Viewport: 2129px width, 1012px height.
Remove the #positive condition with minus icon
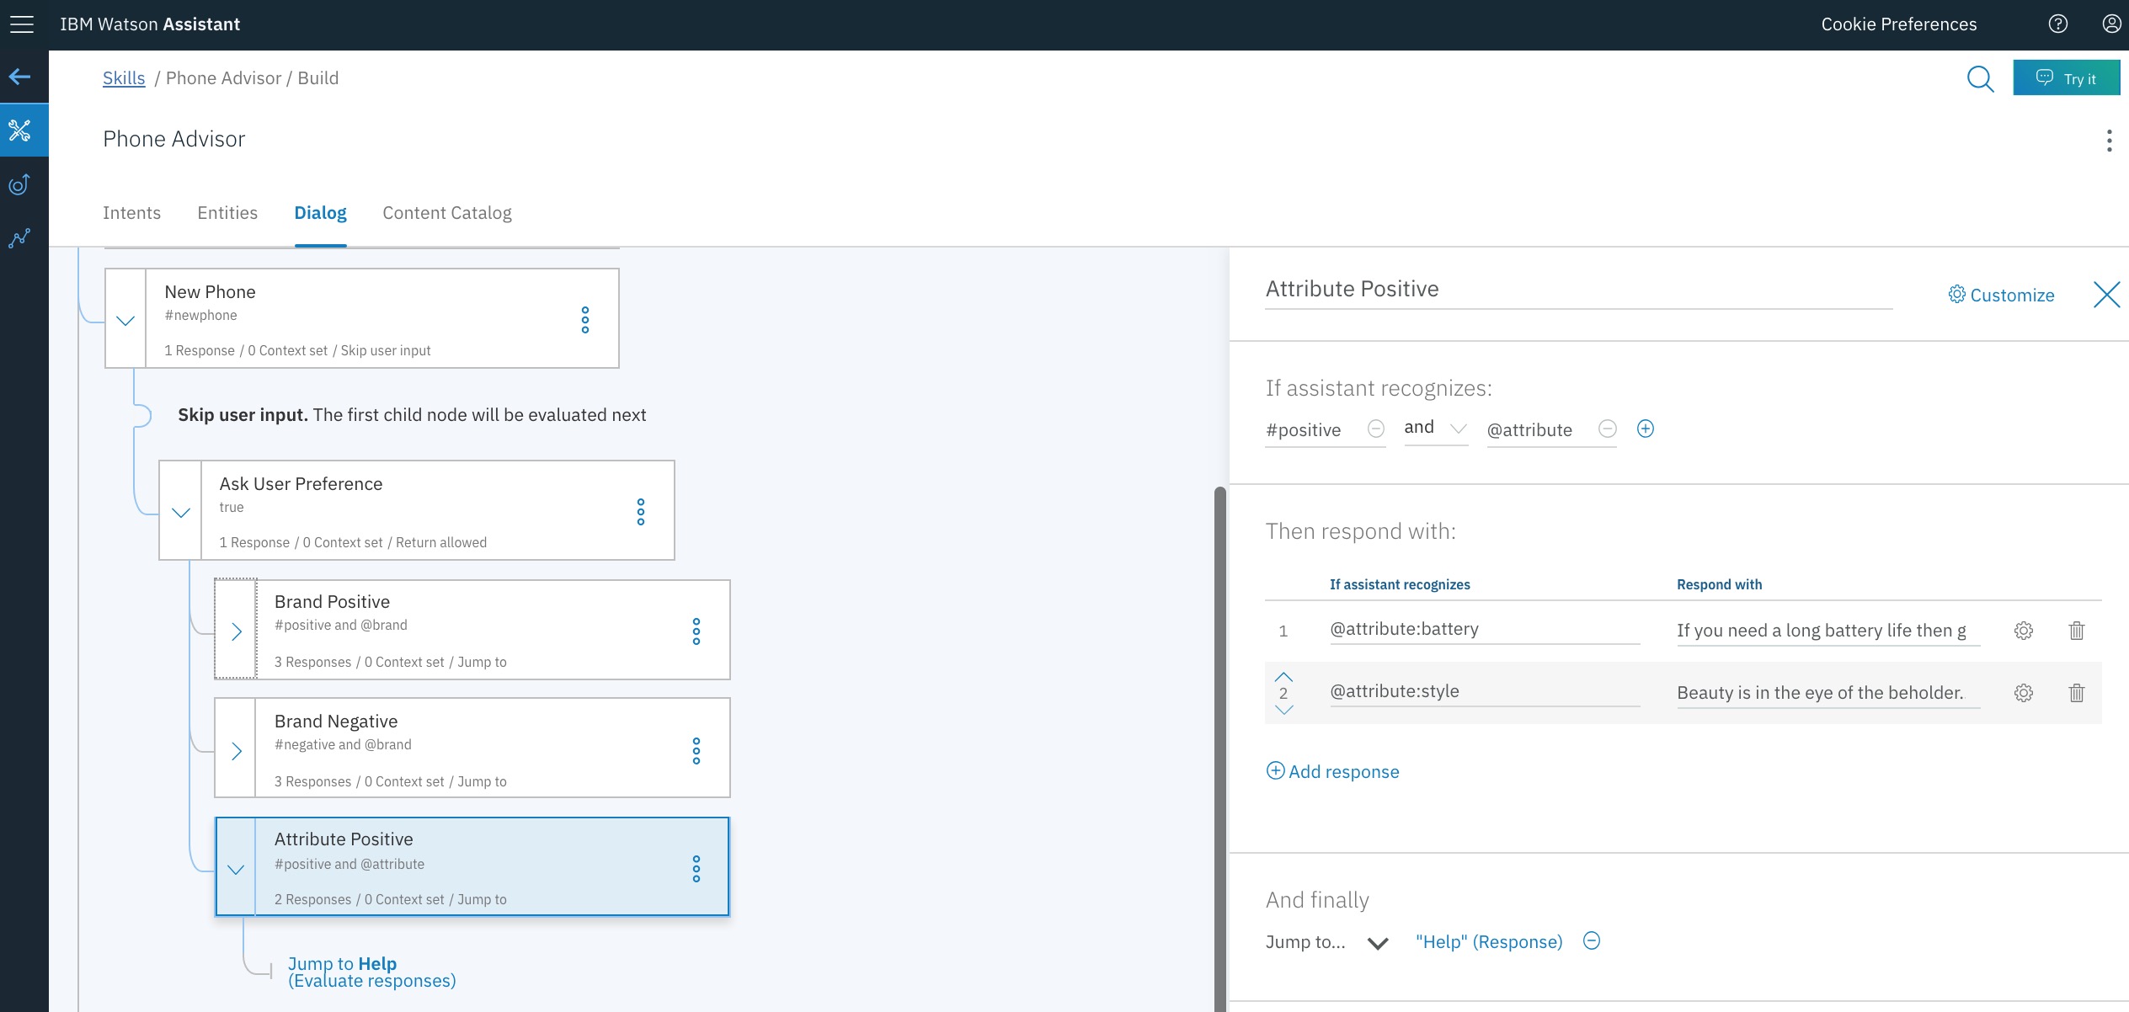pyautogui.click(x=1375, y=429)
